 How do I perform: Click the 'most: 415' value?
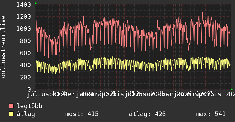(x=82, y=114)
